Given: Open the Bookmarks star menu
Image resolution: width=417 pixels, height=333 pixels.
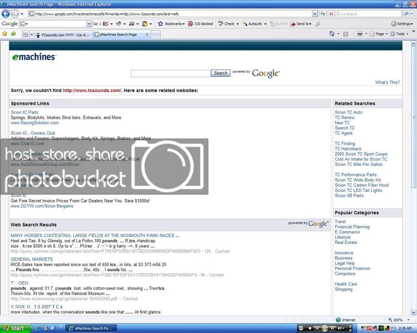Looking at the screenshot, I should (171, 24).
